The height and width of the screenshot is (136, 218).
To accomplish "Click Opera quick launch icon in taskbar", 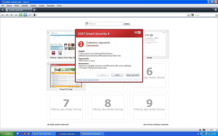I will (22, 134).
